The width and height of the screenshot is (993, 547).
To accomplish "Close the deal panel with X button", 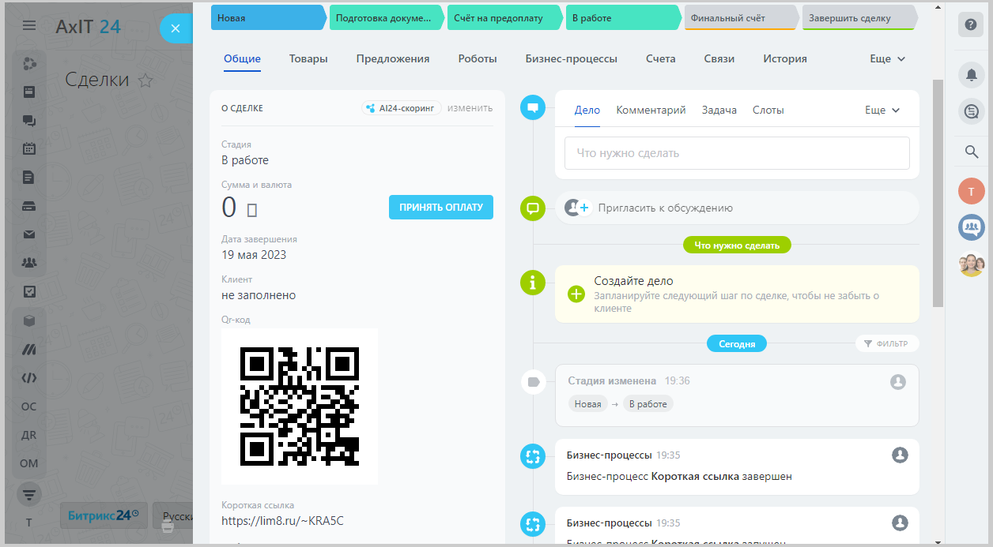I will (176, 29).
